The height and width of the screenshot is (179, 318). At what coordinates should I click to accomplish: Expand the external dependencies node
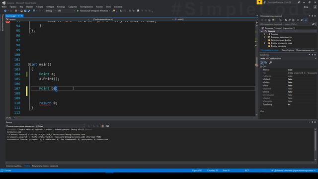pos(265,37)
